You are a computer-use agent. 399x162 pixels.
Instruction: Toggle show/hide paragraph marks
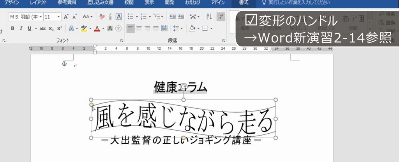[221, 17]
